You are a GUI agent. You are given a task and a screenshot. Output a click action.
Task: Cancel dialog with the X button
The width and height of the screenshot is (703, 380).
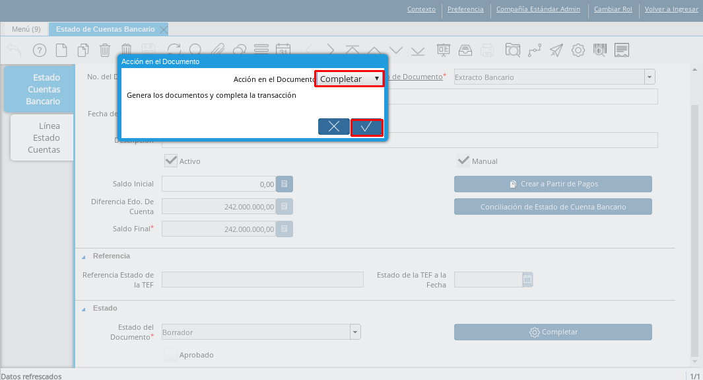point(333,126)
